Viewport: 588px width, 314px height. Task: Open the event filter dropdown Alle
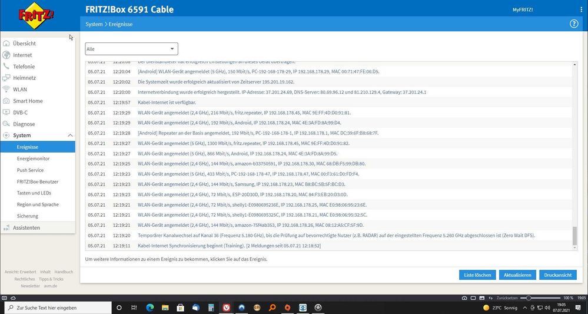pos(131,49)
